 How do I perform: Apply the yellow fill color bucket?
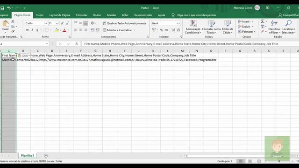[57, 30]
